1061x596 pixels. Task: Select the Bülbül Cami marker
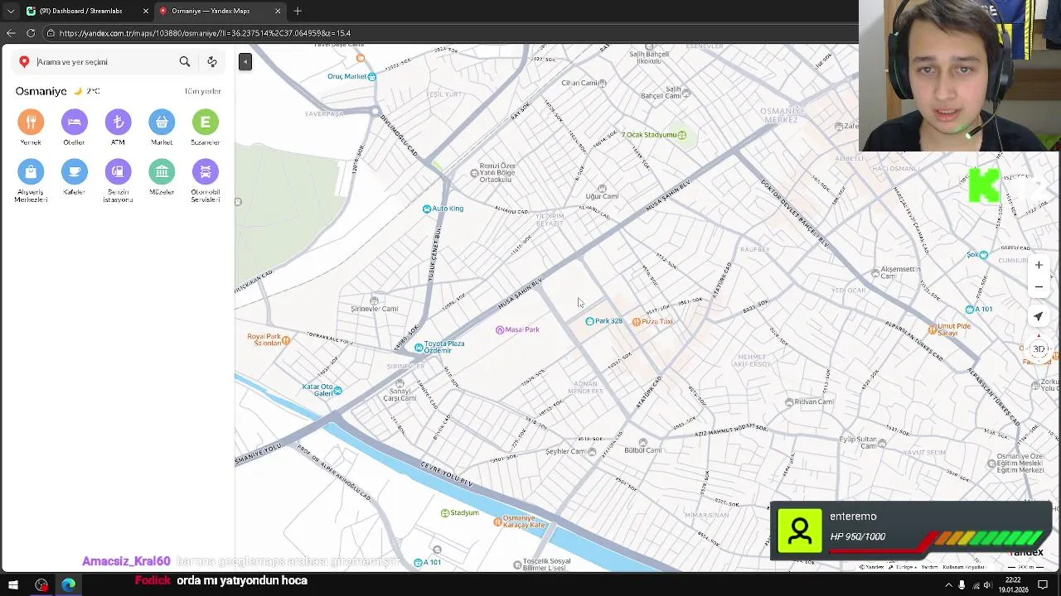(643, 443)
